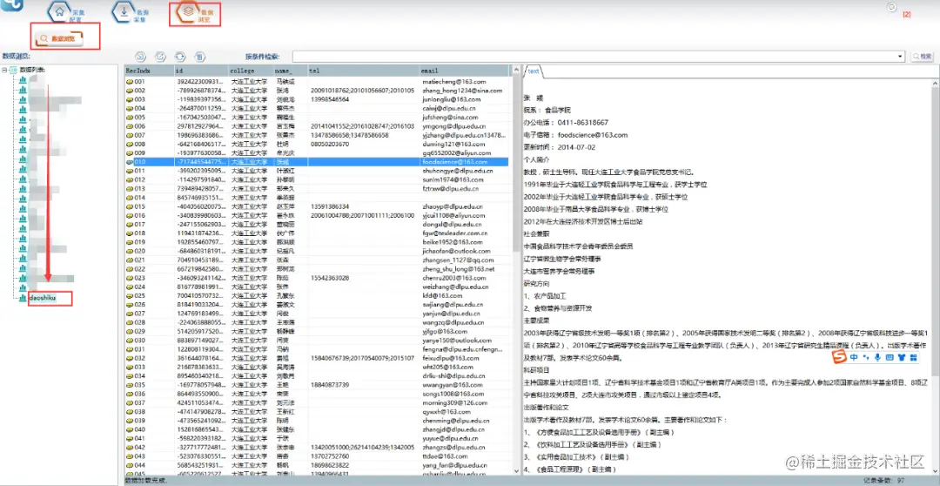
Task: Click email cell sunlm1974@163.com
Action: click(453, 179)
